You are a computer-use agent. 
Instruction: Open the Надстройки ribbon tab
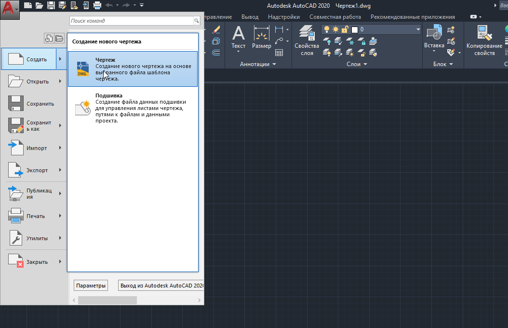(284, 17)
